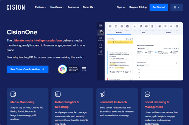The image size is (189, 125).
Task: Click the Media Monitoring card icon
Action: 13,94
